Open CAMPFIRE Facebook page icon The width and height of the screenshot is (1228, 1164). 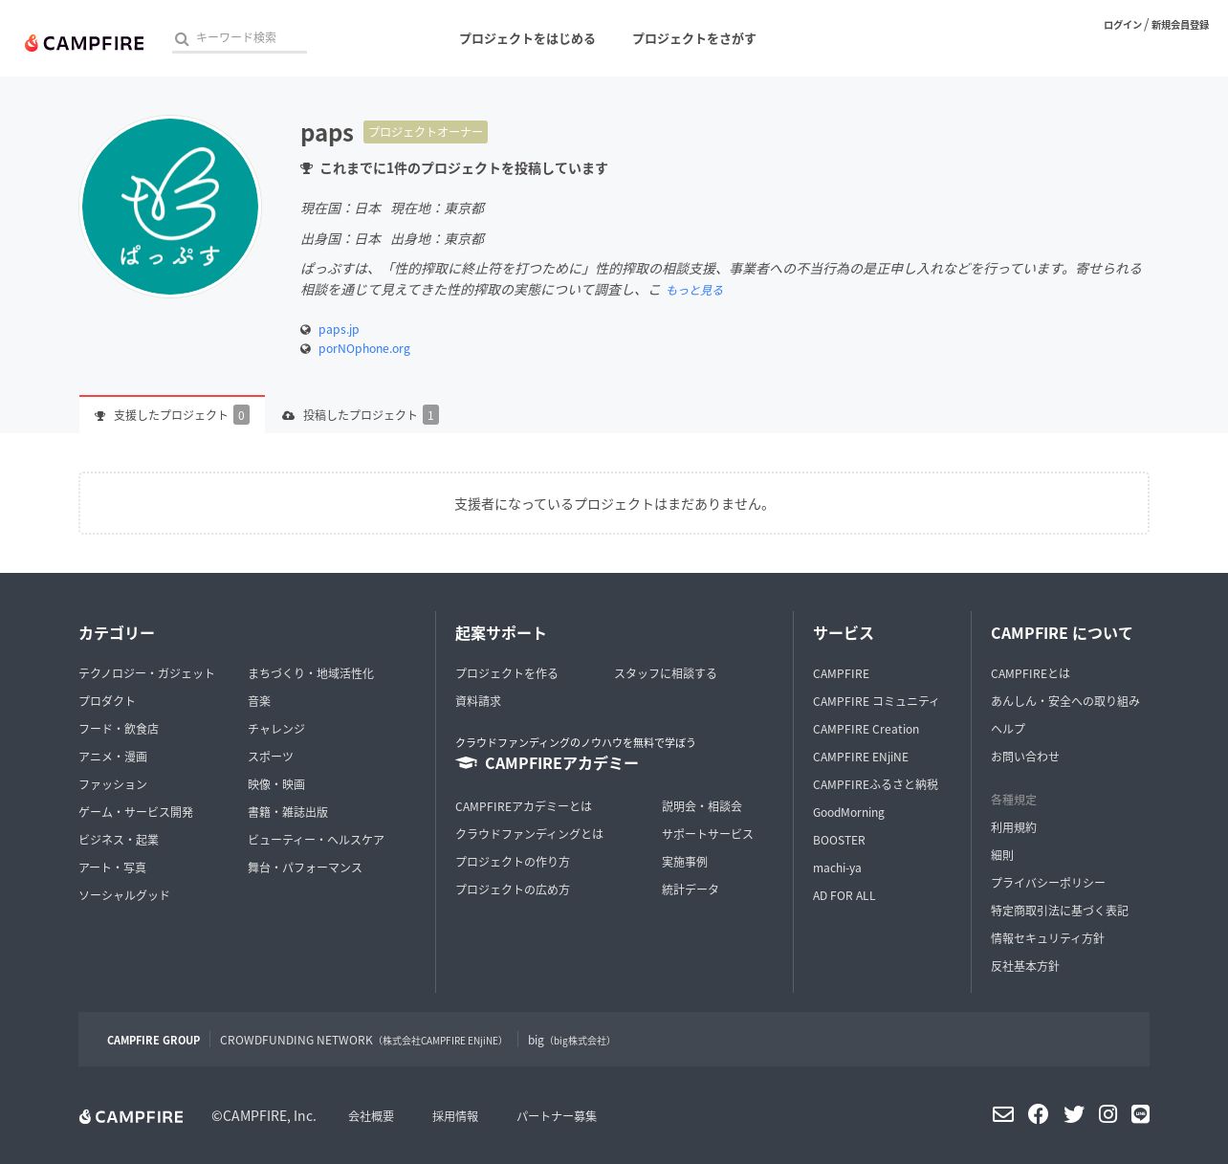(1038, 1114)
